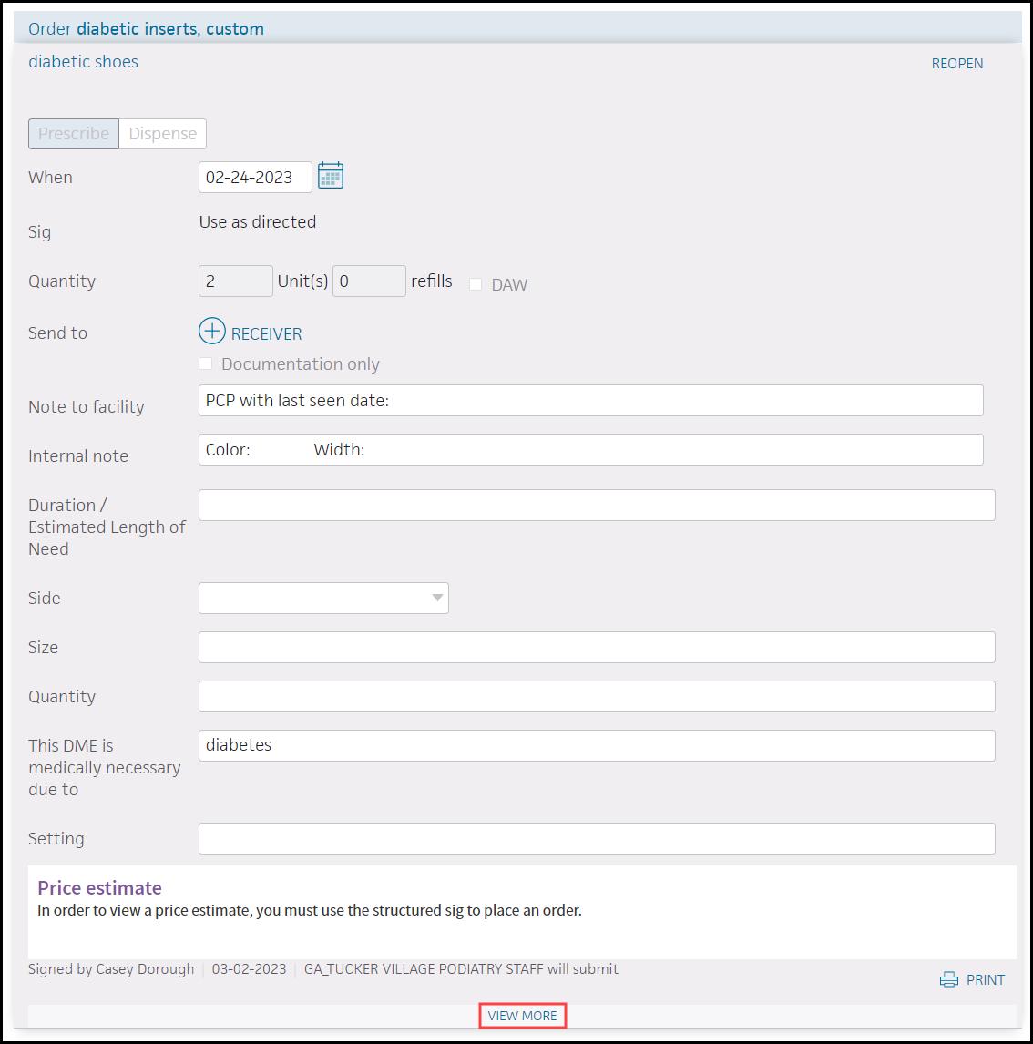The height and width of the screenshot is (1044, 1033).
Task: Click the printer icon beside PRINT
Action: tap(948, 979)
